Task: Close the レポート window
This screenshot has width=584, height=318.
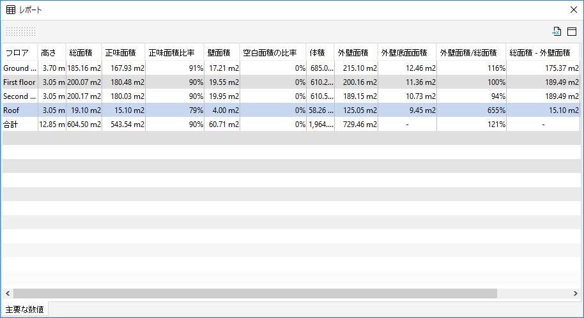Action: tap(574, 10)
